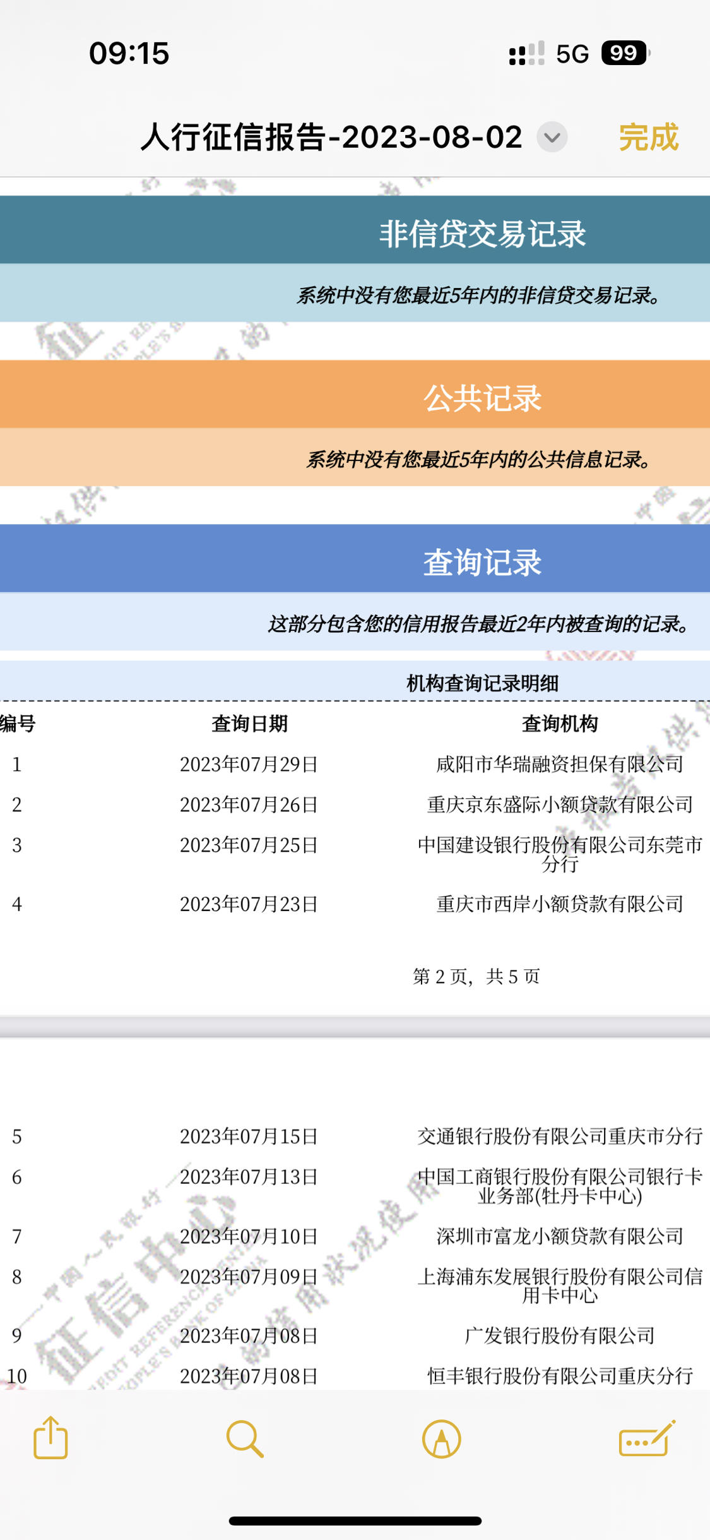Image resolution: width=710 pixels, height=1540 pixels.
Task: Tap the 09:15 clock in the status bar
Action: point(129,53)
